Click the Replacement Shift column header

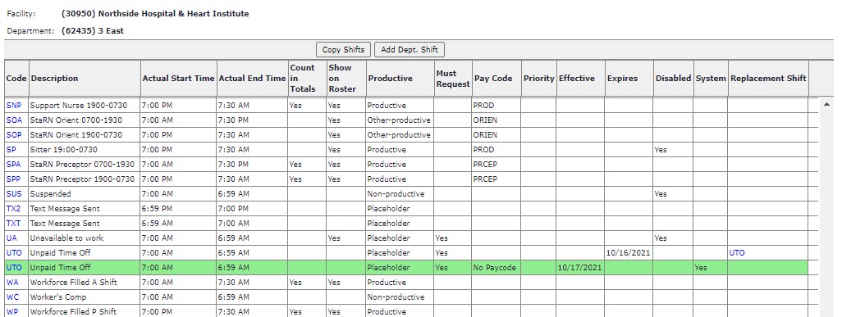pos(768,79)
